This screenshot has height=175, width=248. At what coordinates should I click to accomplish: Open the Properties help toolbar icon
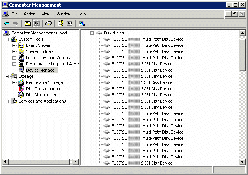coord(60,24)
